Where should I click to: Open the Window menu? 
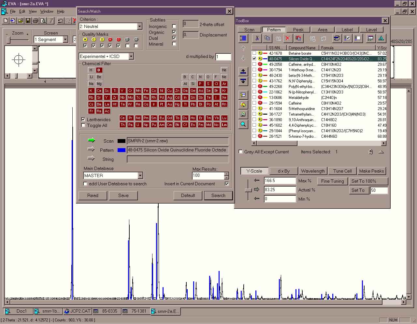click(47, 11)
